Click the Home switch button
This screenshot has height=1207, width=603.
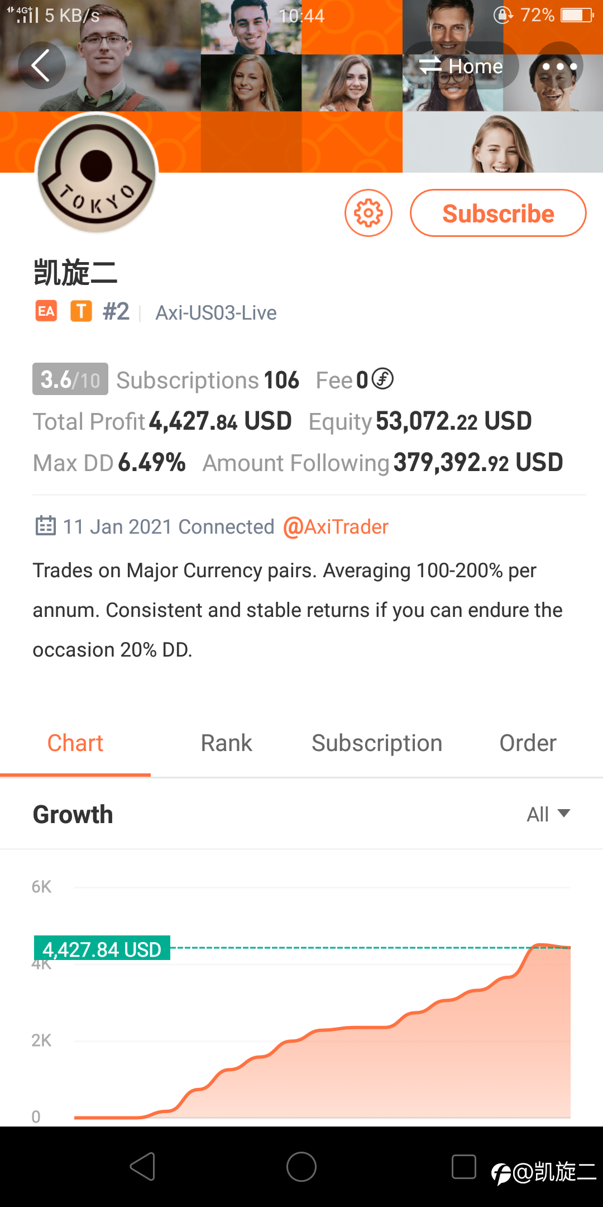[461, 66]
